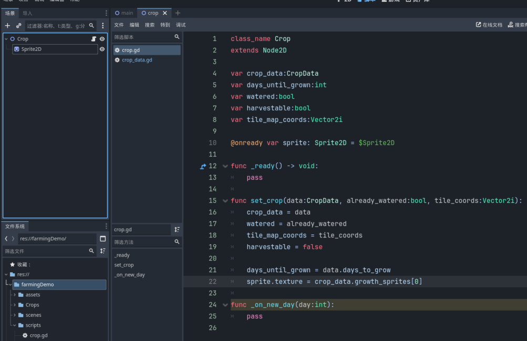
Task: Click the sort icon next to filter files
Action: pyautogui.click(x=102, y=251)
